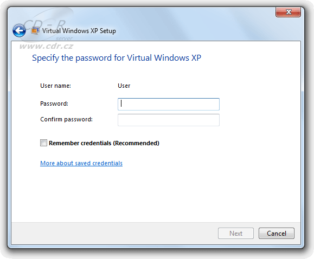Viewport: 314px width, 259px height.
Task: Enable Remember credentials checkbox
Action: click(43, 143)
